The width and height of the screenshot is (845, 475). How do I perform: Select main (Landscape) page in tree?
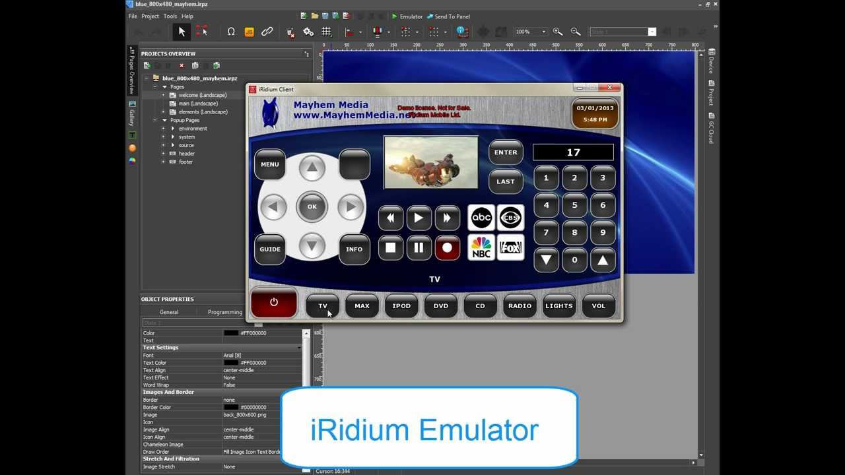click(x=198, y=104)
